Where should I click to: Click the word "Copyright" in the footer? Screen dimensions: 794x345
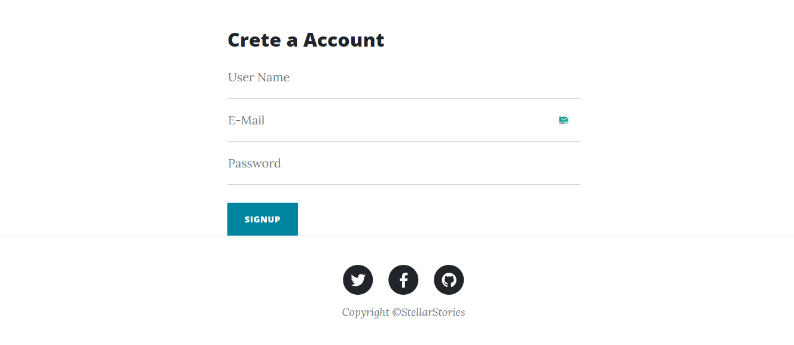click(x=366, y=312)
